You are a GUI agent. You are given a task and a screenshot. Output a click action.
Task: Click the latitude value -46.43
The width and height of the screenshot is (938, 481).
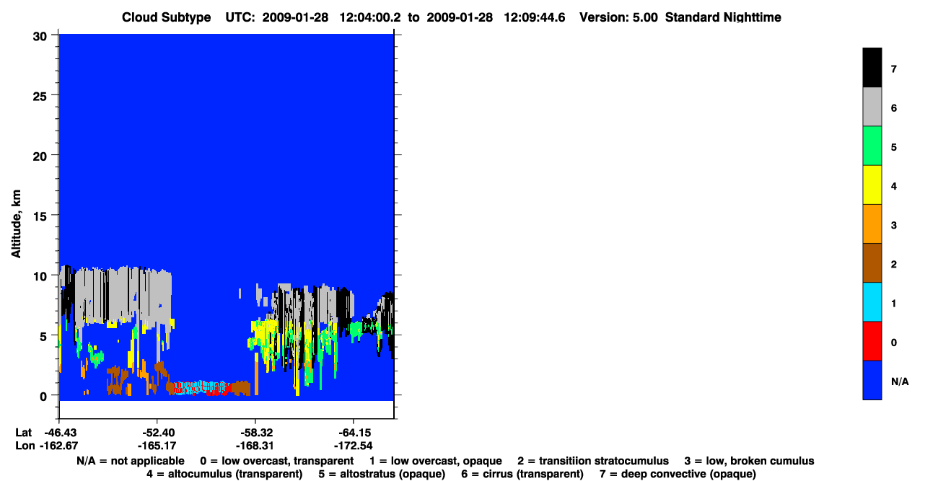(61, 432)
